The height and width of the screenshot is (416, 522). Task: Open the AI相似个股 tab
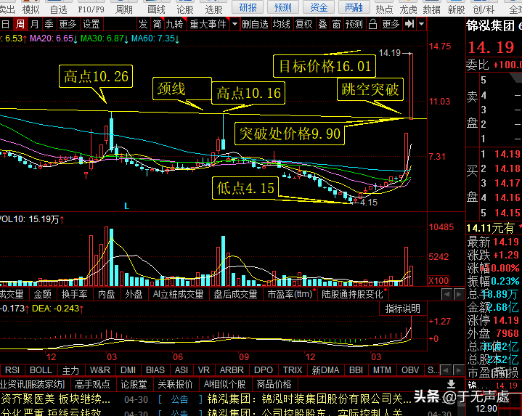[x=225, y=384]
